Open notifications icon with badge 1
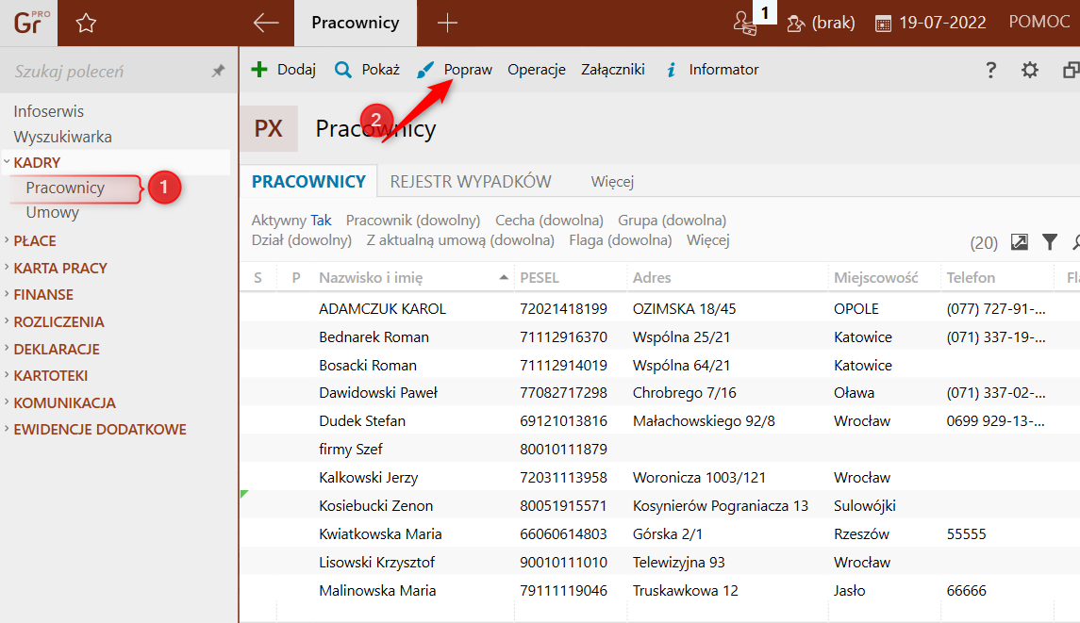The image size is (1080, 623). 746,24
